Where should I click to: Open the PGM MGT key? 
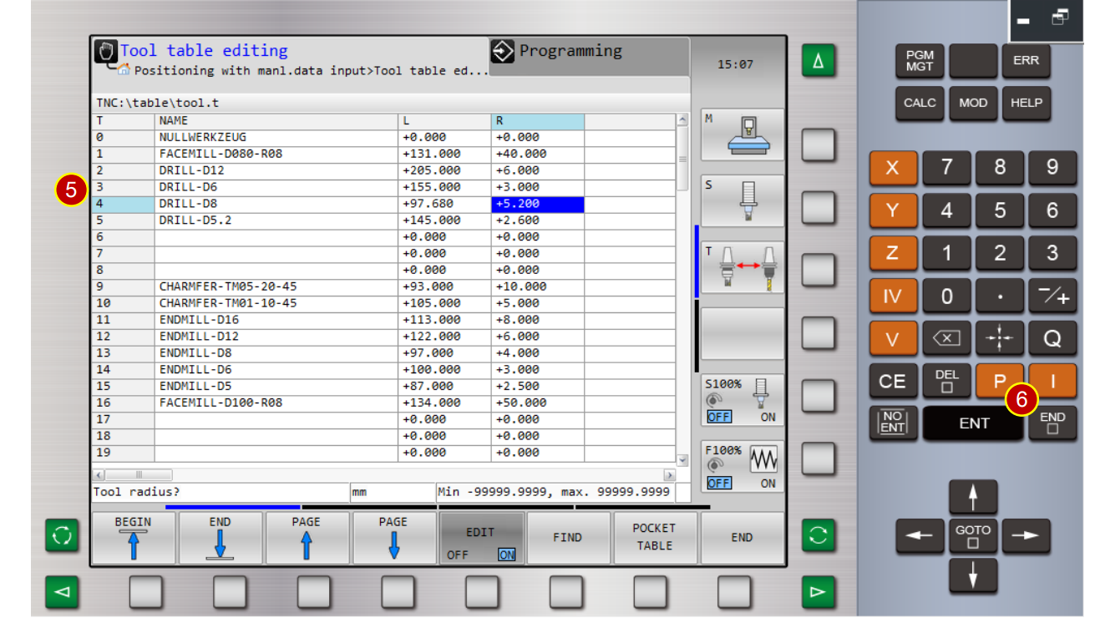click(920, 61)
